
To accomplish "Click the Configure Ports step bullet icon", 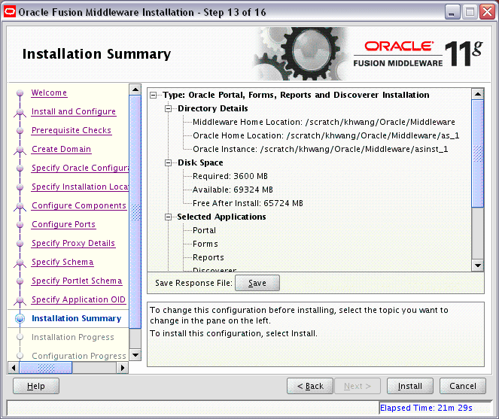I will (x=20, y=225).
